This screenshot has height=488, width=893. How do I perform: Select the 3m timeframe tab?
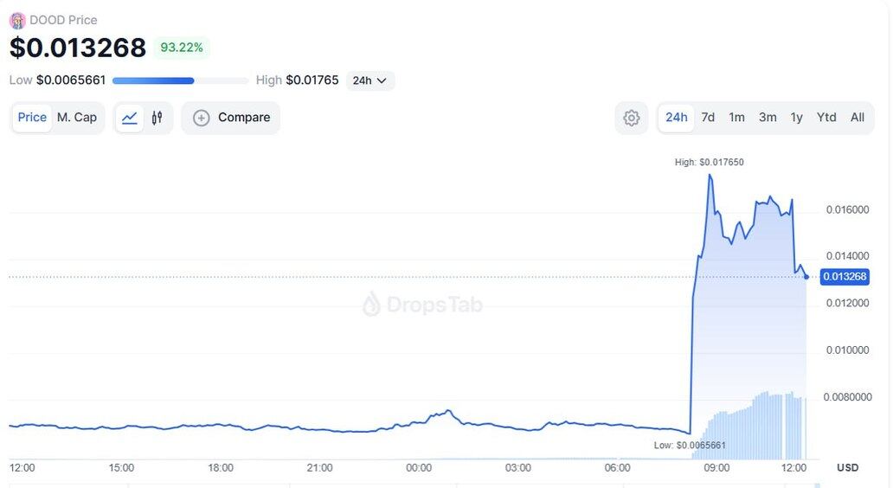pyautogui.click(x=768, y=118)
